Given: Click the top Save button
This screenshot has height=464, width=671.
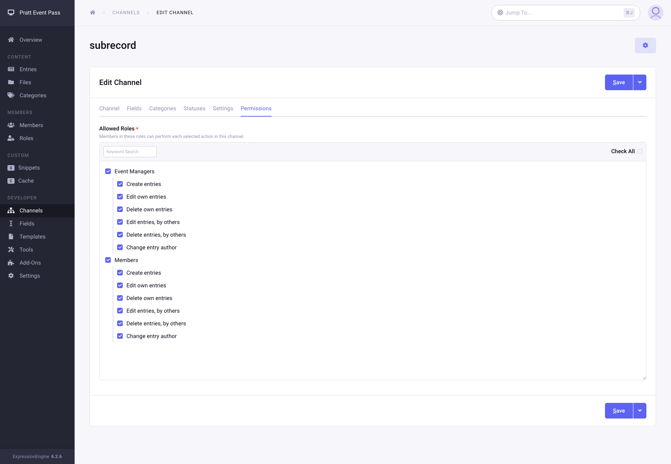Looking at the screenshot, I should (618, 82).
